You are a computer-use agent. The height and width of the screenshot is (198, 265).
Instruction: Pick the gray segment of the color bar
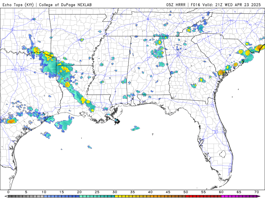[26, 196]
